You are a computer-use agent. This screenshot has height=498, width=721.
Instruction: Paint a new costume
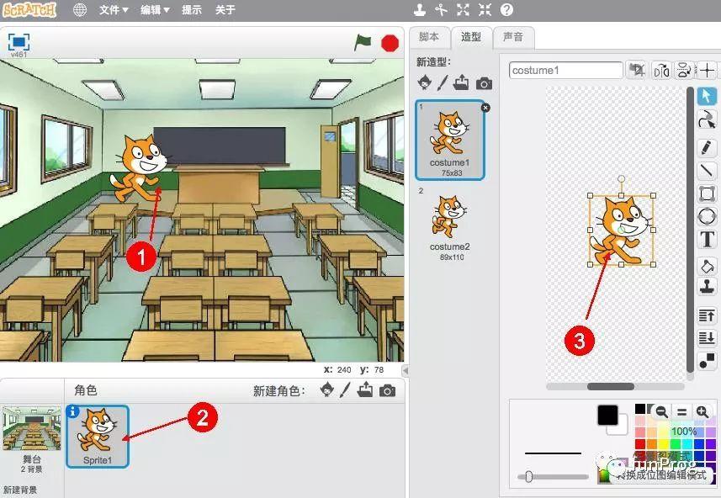tap(443, 83)
